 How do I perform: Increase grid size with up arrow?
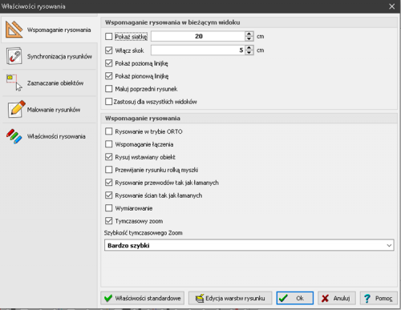pyautogui.click(x=249, y=34)
